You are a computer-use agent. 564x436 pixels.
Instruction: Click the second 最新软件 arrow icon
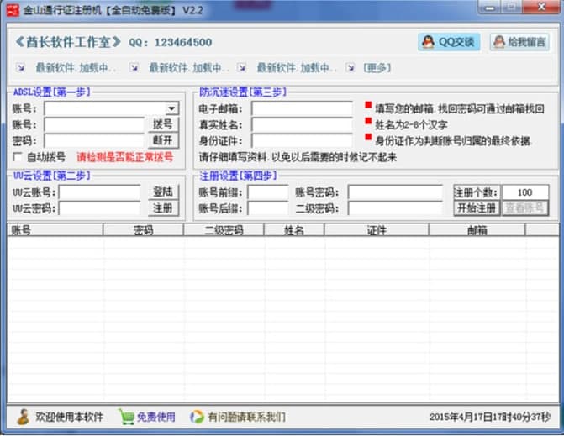pos(134,67)
